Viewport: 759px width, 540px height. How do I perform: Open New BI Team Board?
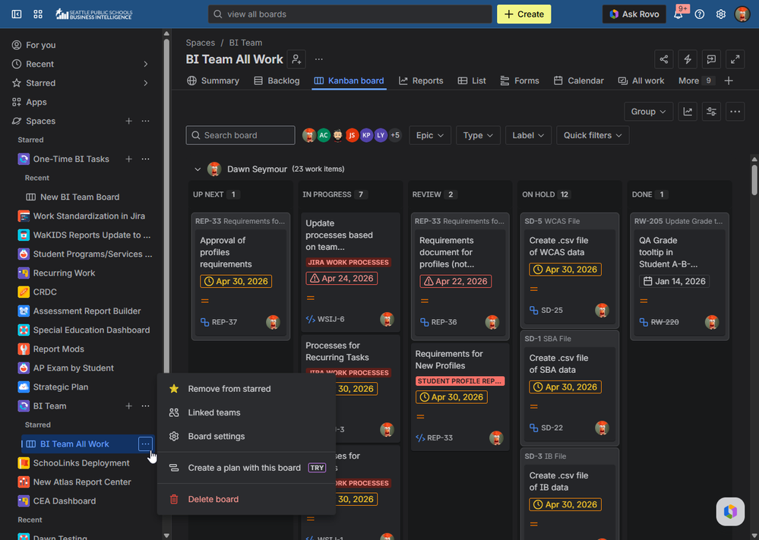(x=80, y=197)
